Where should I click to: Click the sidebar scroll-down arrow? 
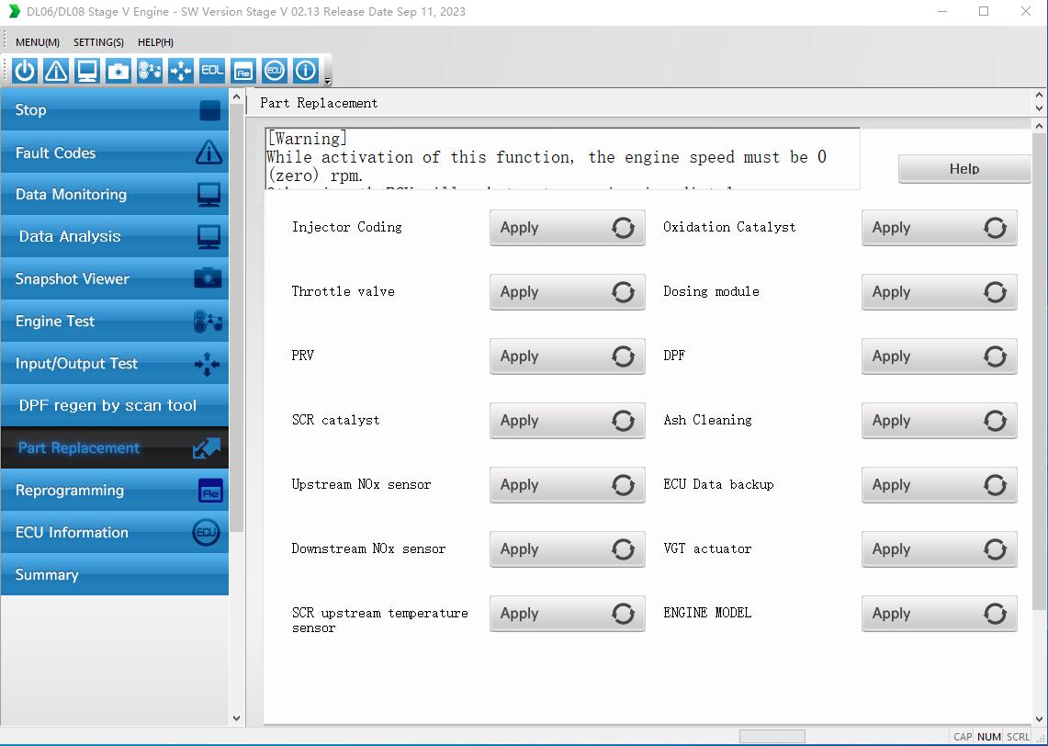(x=237, y=718)
